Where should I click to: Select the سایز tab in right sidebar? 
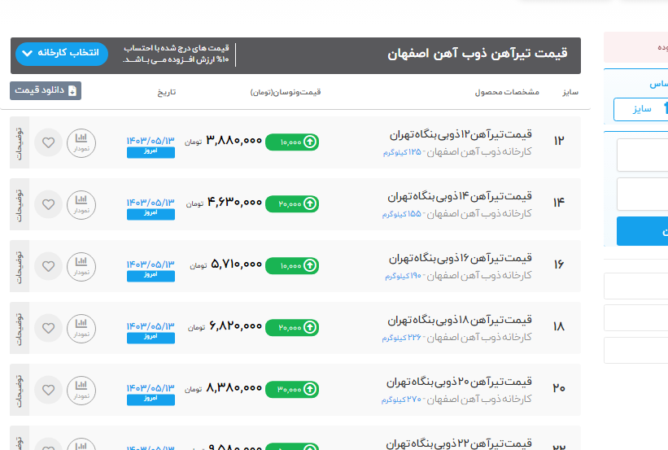point(641,108)
